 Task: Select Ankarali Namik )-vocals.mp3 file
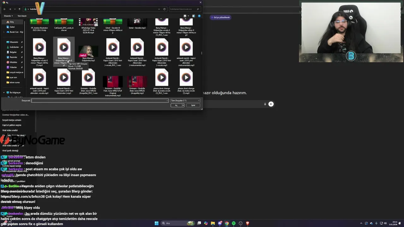pyautogui.click(x=162, y=52)
